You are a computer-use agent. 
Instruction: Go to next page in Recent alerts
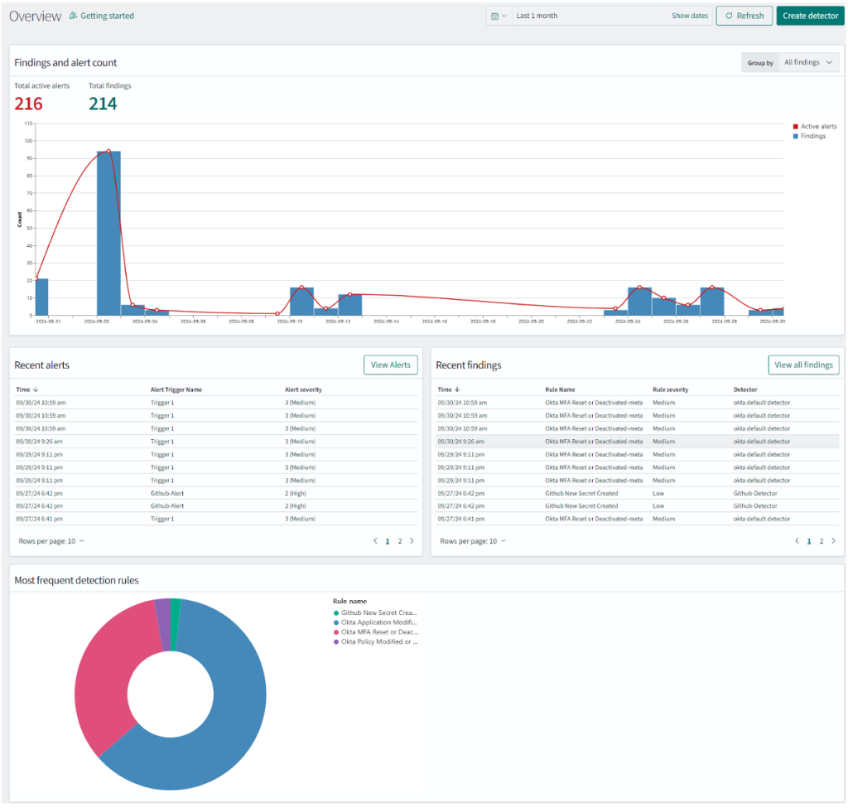(412, 541)
